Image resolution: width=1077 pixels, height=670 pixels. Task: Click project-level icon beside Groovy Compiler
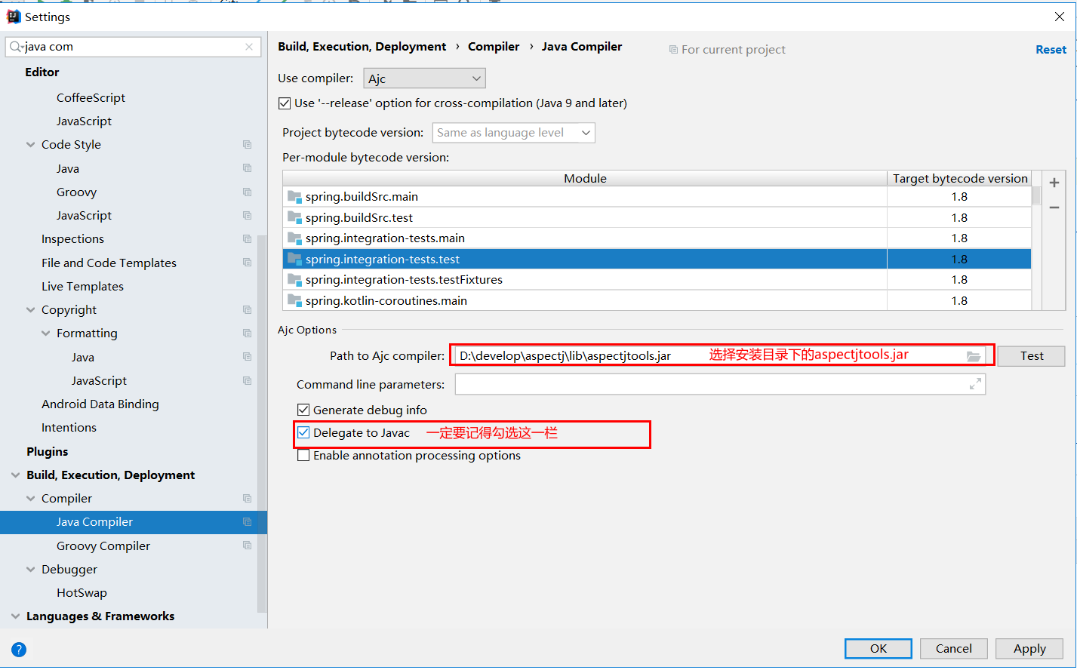[x=247, y=545]
